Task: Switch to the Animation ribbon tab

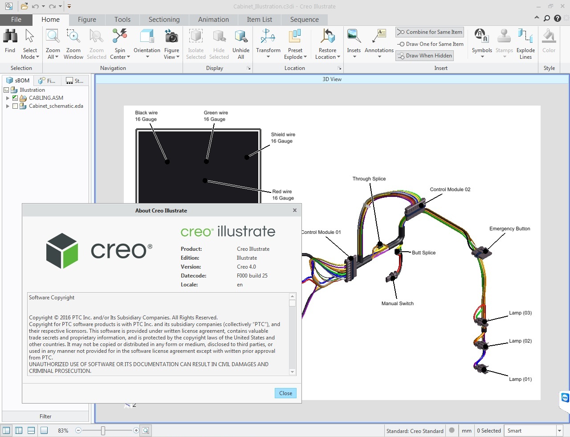Action: coord(213,20)
